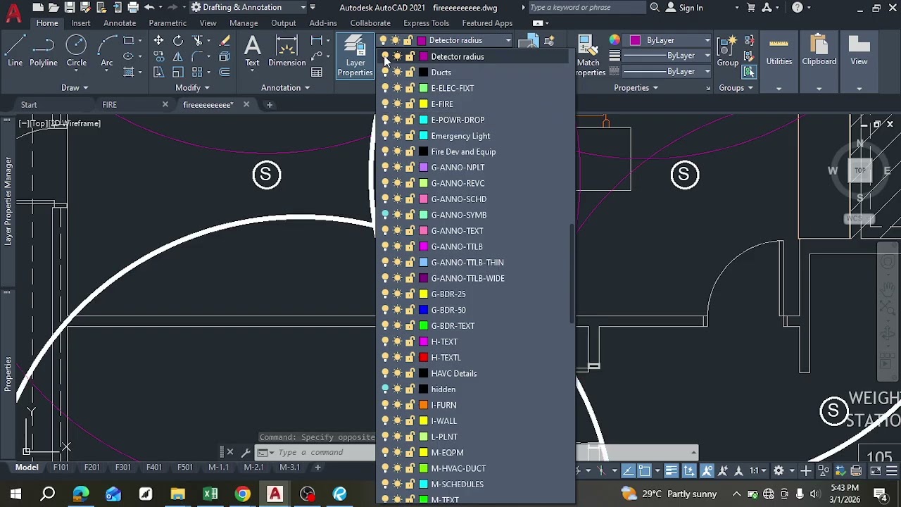Image resolution: width=901 pixels, height=507 pixels.
Task: Open Layer Properties manager
Action: (355, 56)
